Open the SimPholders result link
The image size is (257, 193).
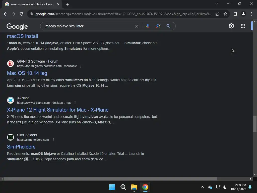click(21, 147)
